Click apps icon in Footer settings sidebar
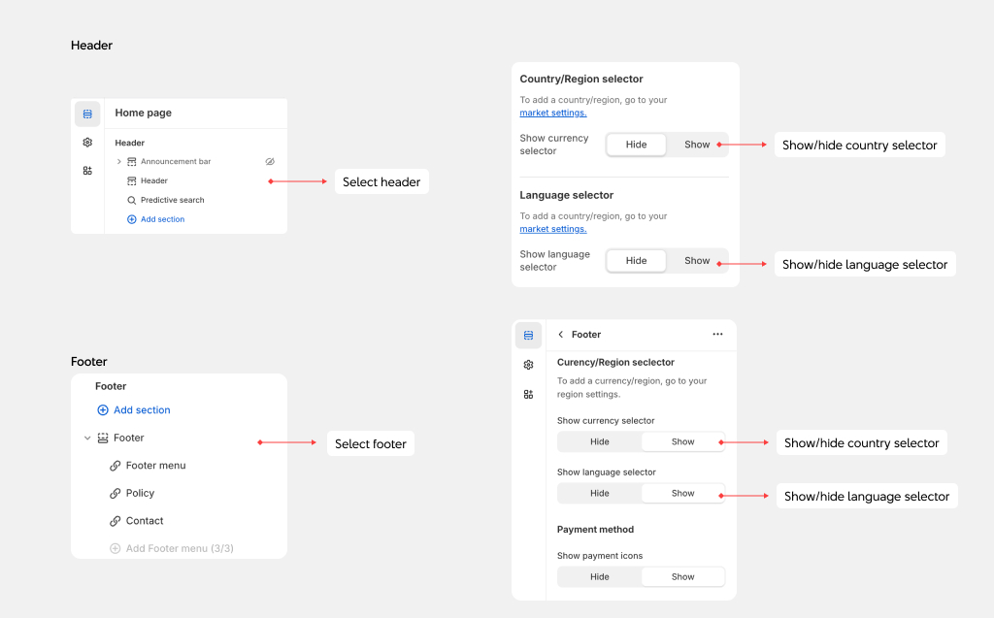 point(528,394)
